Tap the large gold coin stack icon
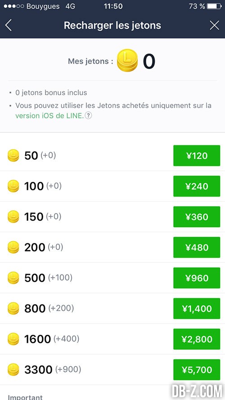The height and width of the screenshot is (400, 225). tap(127, 60)
